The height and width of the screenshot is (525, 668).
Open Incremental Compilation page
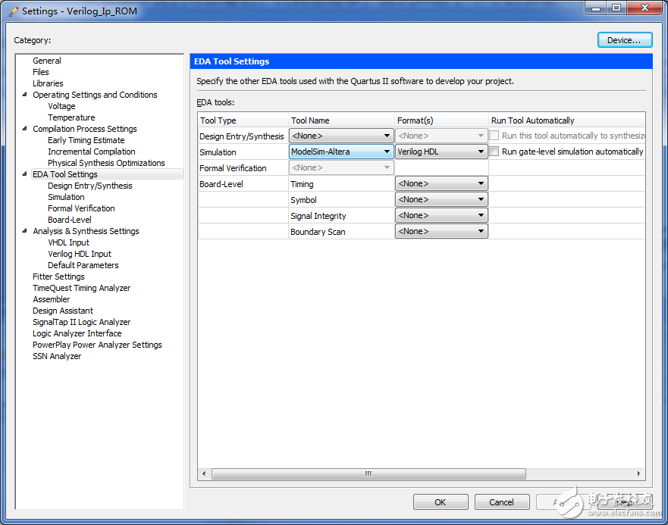click(91, 152)
